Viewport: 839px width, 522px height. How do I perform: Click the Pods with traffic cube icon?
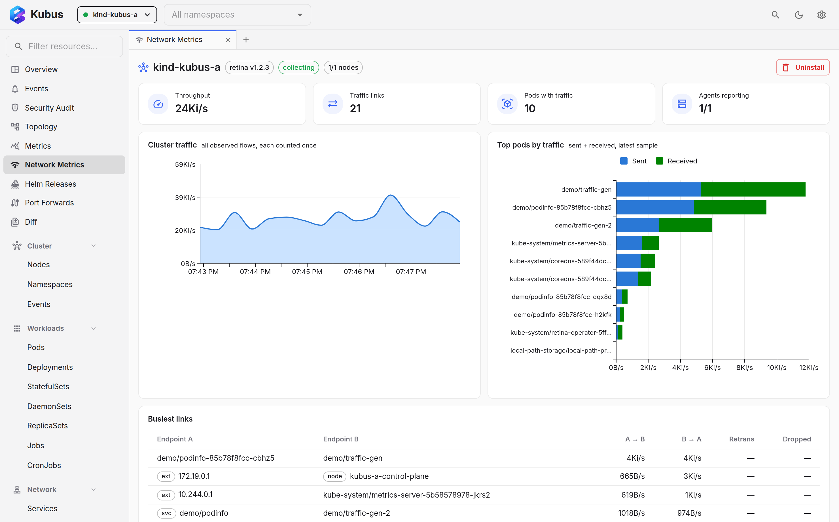coord(507,104)
